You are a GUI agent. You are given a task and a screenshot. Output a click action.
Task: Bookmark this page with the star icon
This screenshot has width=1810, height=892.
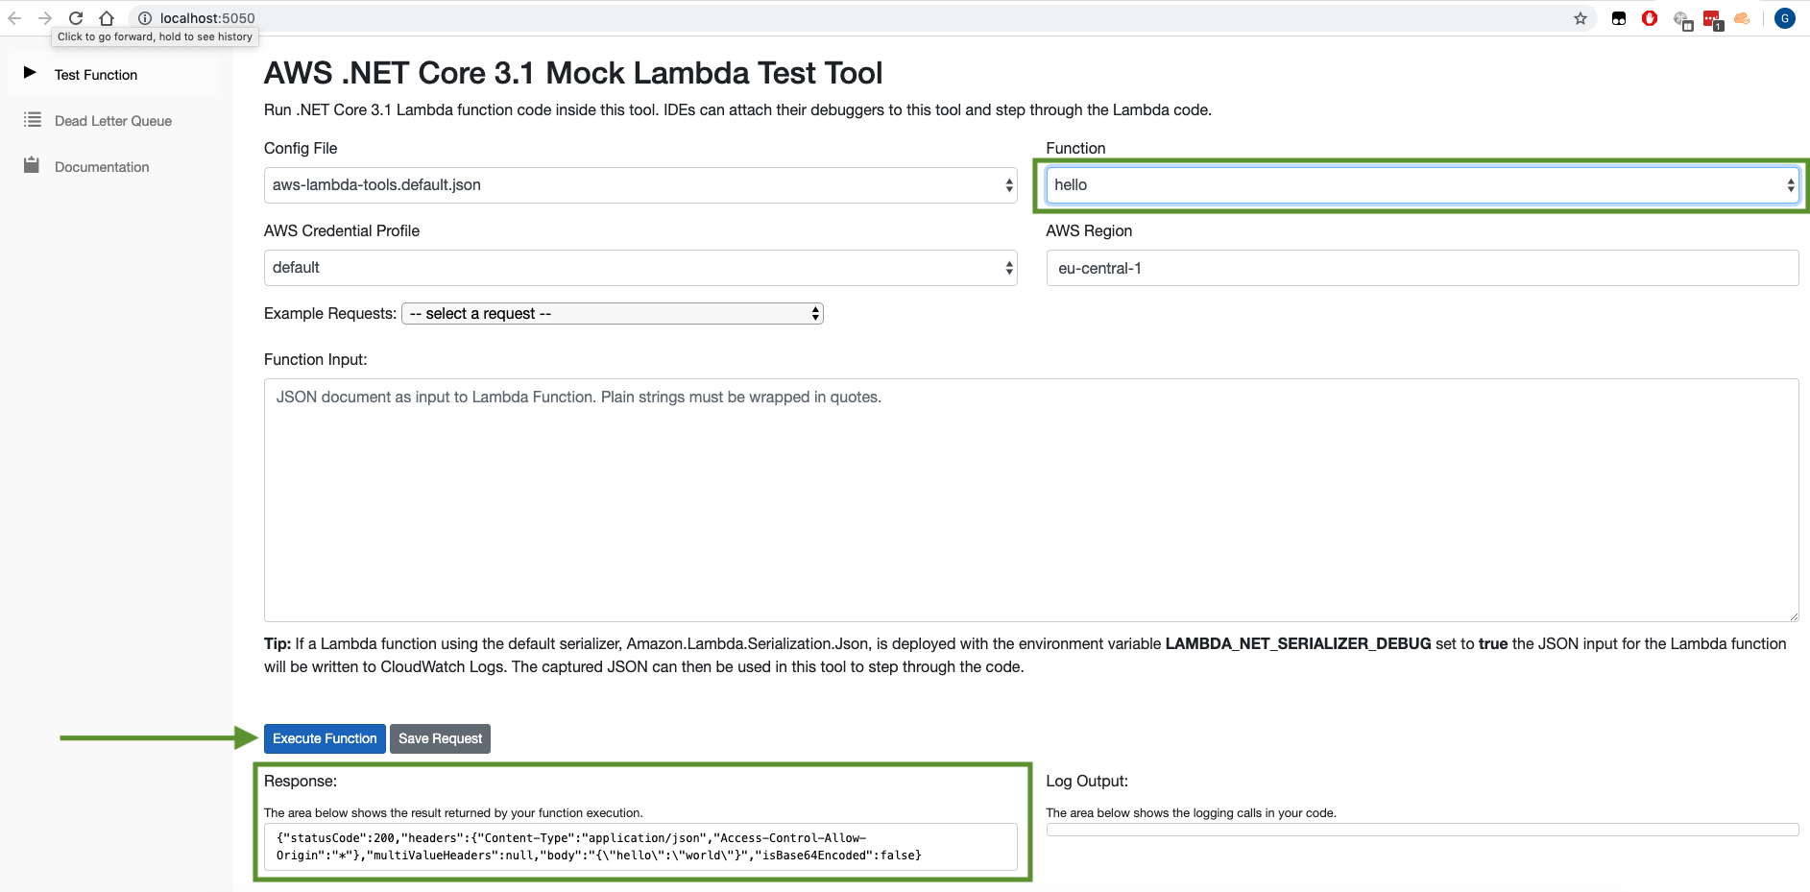(x=1581, y=18)
